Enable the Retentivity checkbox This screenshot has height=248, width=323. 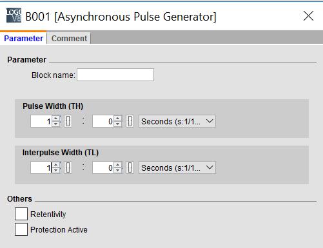pos(21,214)
